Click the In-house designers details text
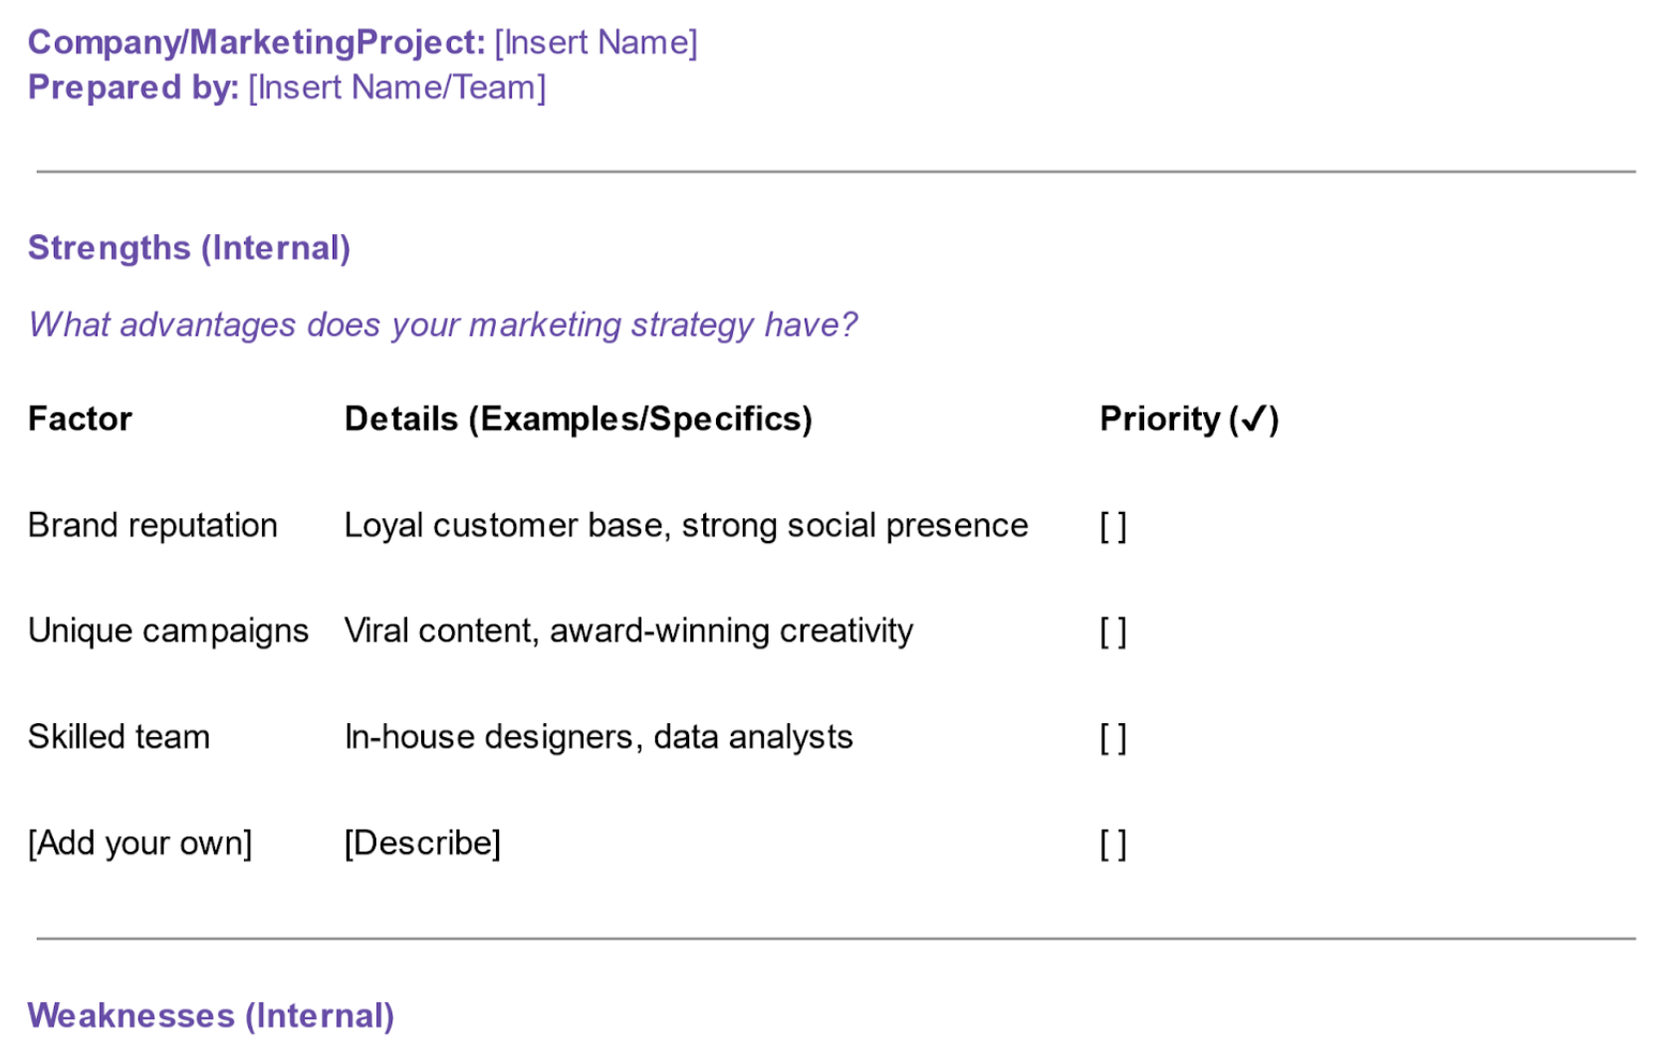This screenshot has width=1677, height=1040. click(598, 737)
